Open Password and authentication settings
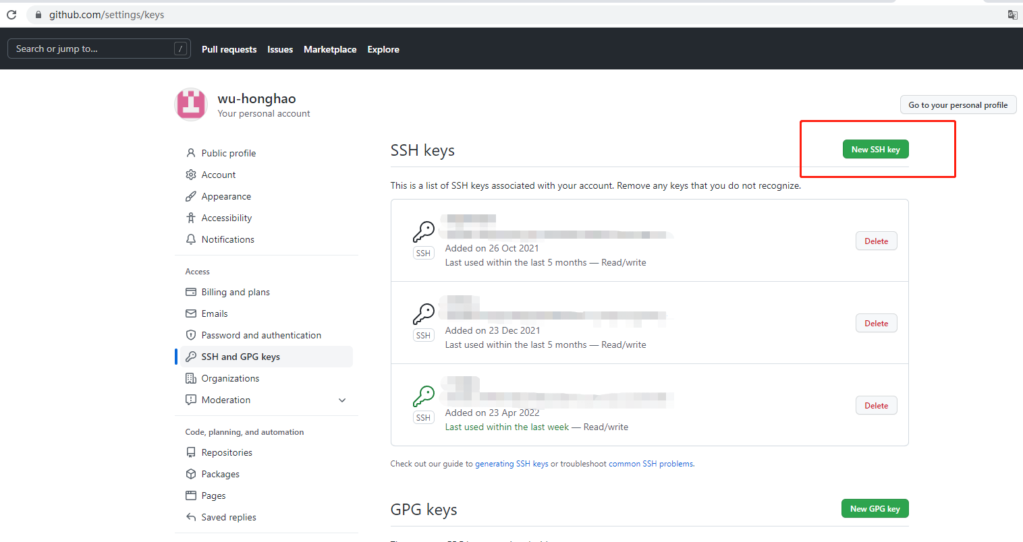The image size is (1023, 542). 267,335
